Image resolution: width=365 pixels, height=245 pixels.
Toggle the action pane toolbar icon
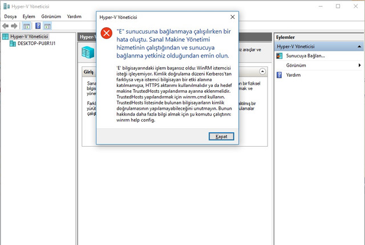47,26
